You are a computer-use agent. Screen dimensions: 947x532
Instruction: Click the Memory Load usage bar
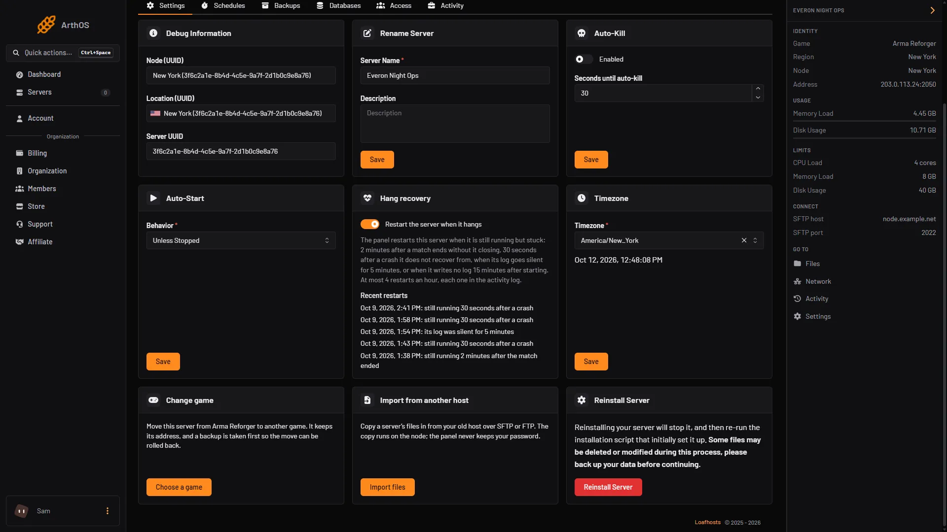tap(864, 121)
